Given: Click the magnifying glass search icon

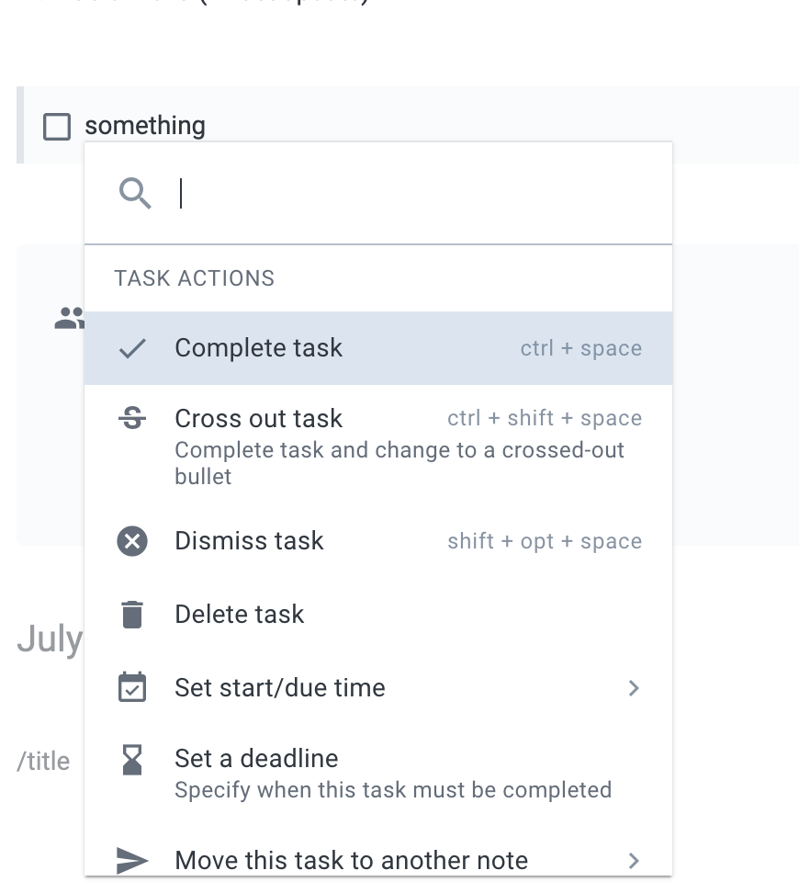Looking at the screenshot, I should [135, 194].
